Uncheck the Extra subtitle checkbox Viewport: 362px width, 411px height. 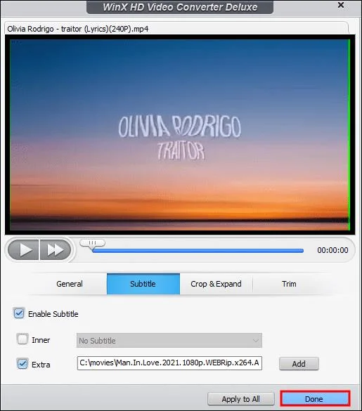point(22,364)
